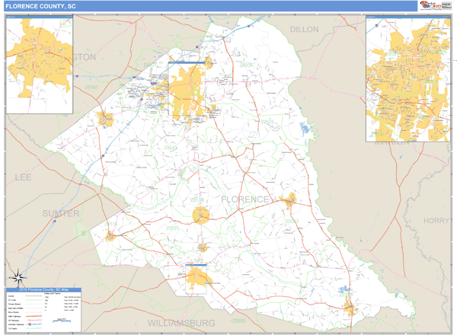Image resolution: width=457 pixels, height=335 pixels.
Task: Click ZIP code label 29583
Action: 292,222
